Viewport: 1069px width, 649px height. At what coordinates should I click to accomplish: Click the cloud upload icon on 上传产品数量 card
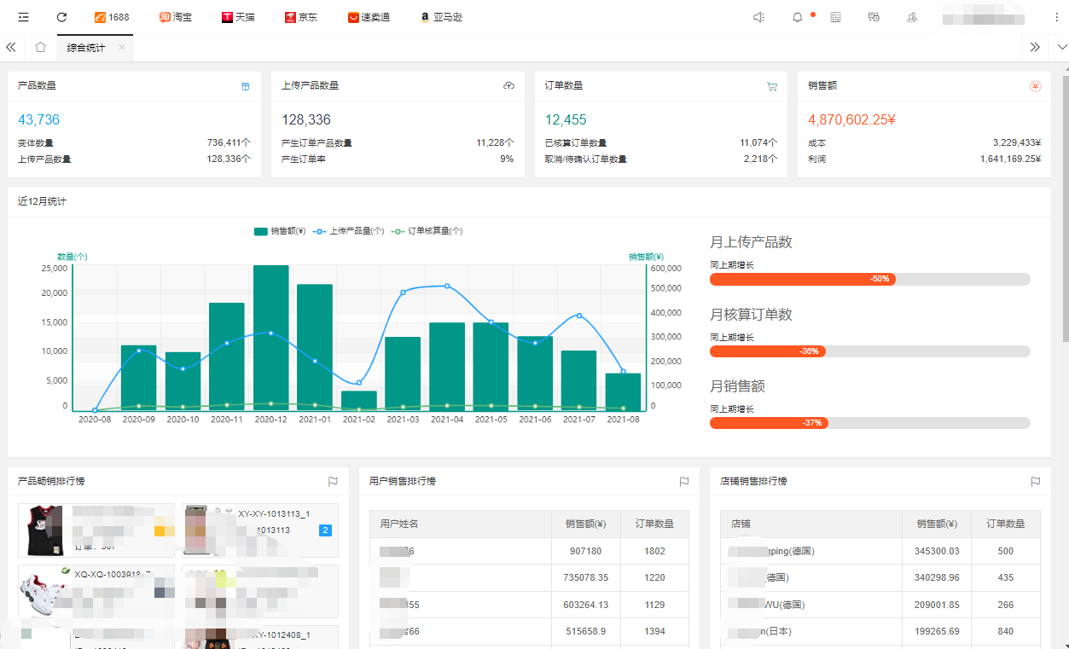[508, 86]
